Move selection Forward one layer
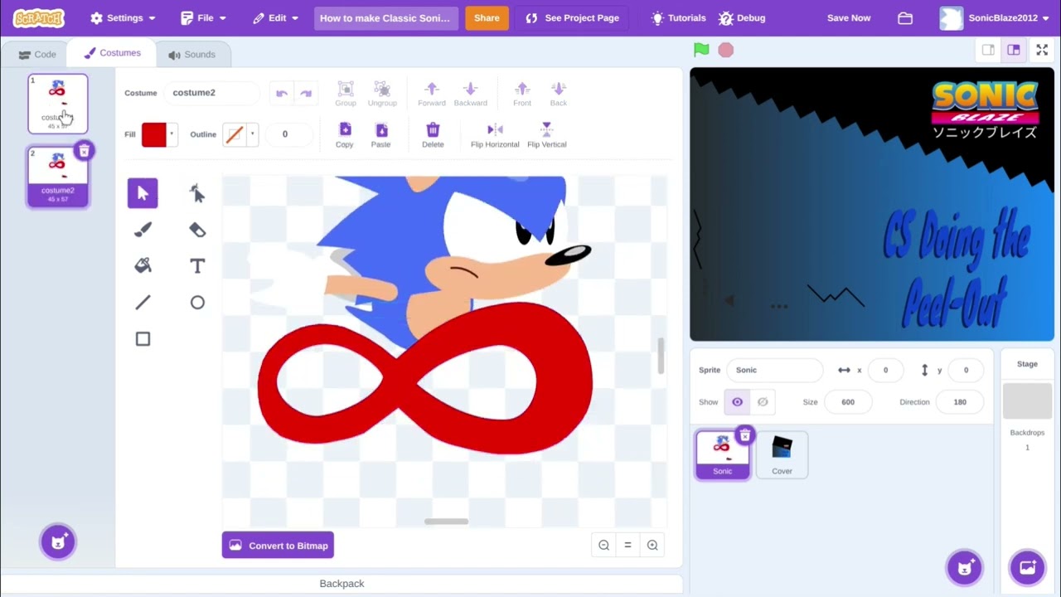Viewport: 1061px width, 597px height. pos(431,88)
